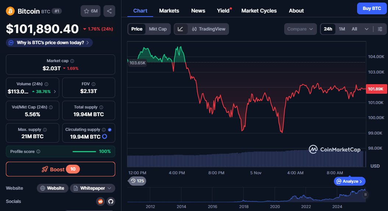Click the Market cap info icon
This screenshot has height=211, width=388.
click(x=72, y=61)
